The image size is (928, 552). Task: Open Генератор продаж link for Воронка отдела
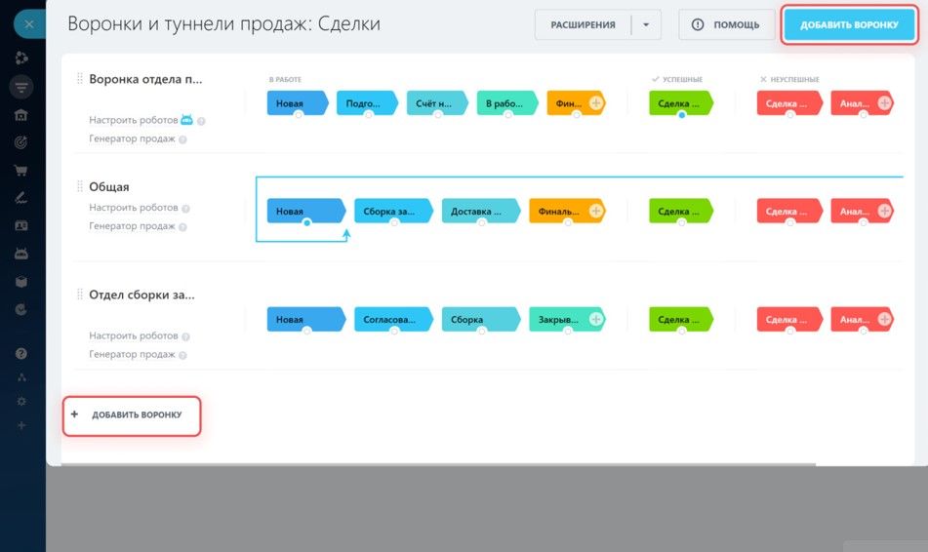[x=132, y=138]
